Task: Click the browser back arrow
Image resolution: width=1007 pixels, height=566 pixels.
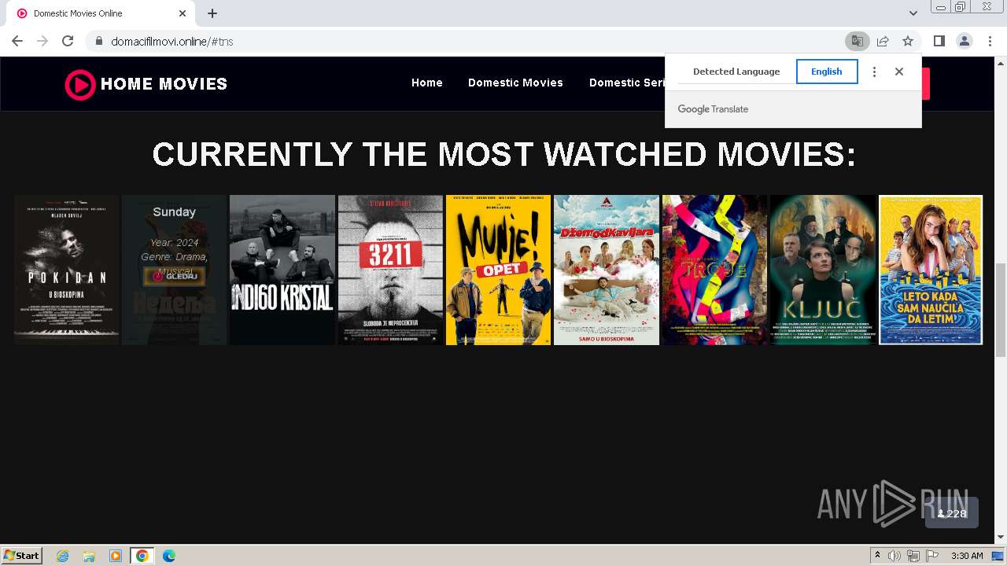Action: point(17,41)
